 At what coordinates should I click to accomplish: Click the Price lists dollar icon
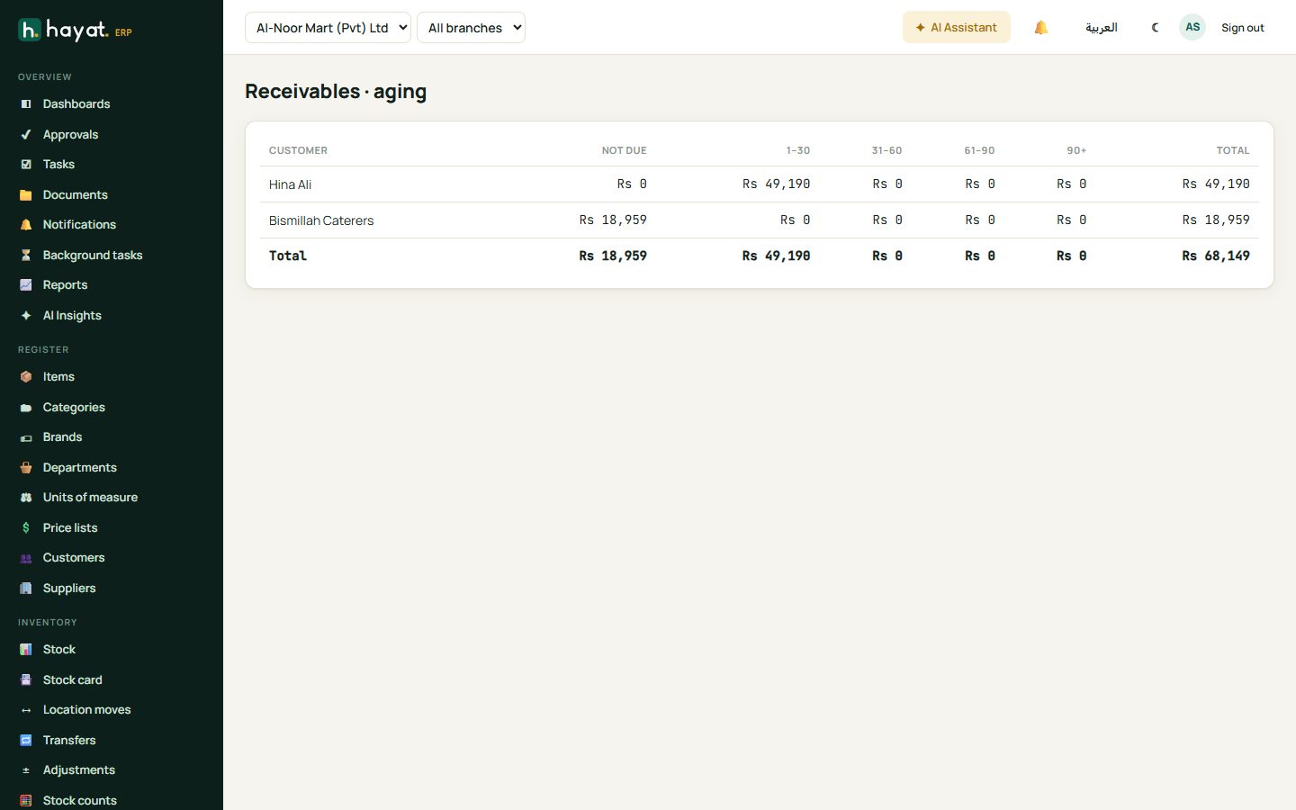click(26, 528)
